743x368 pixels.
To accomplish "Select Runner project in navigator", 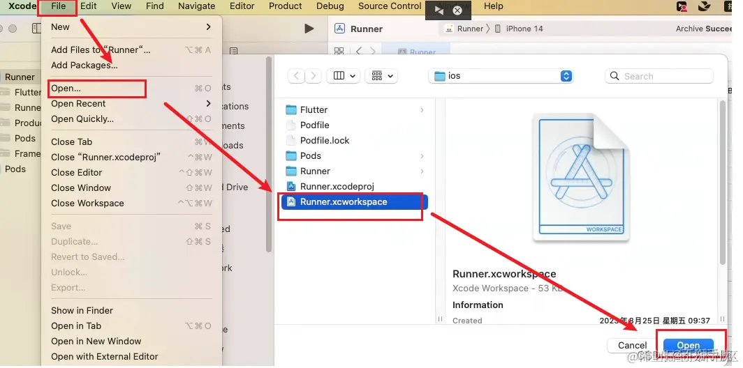I will coord(20,77).
